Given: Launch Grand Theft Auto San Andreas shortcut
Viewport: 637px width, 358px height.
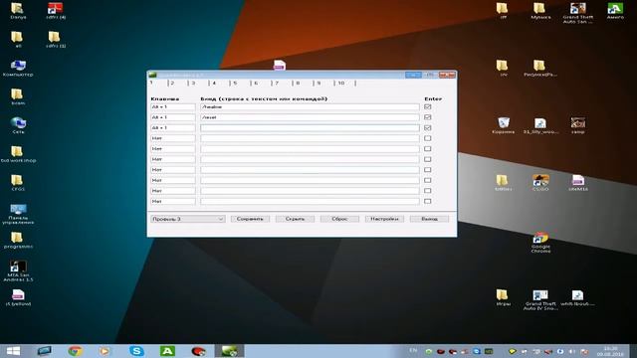Looking at the screenshot, I should tap(577, 13).
